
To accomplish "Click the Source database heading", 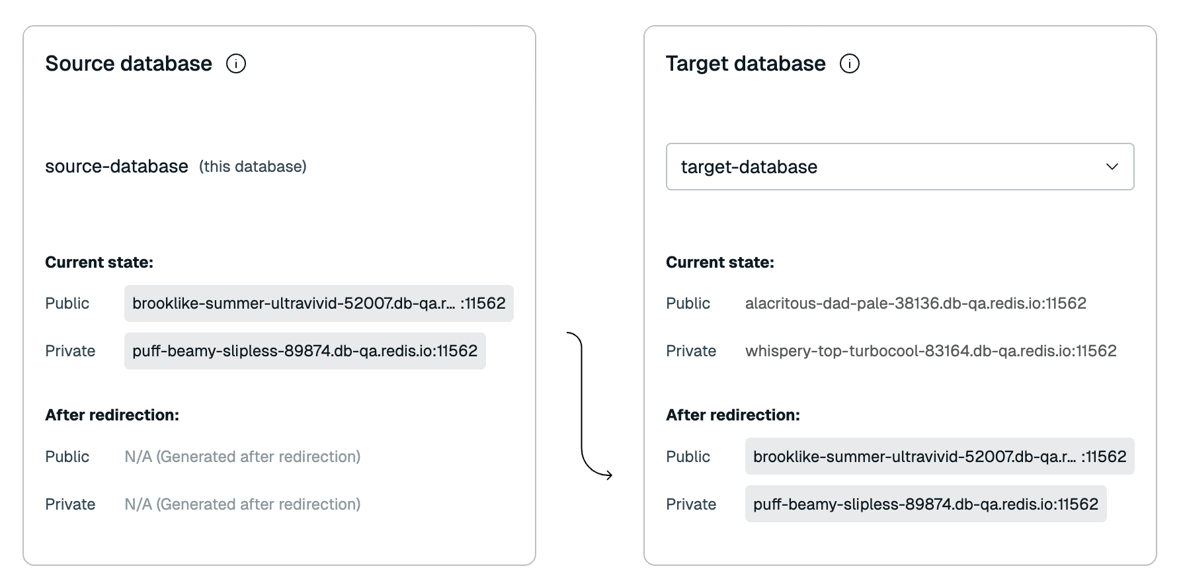I will 128,63.
